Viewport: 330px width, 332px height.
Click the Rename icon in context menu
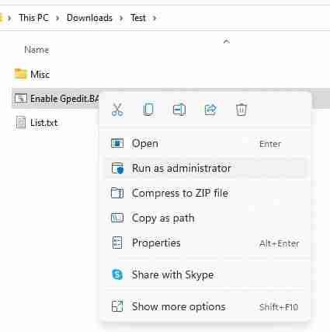tap(179, 110)
